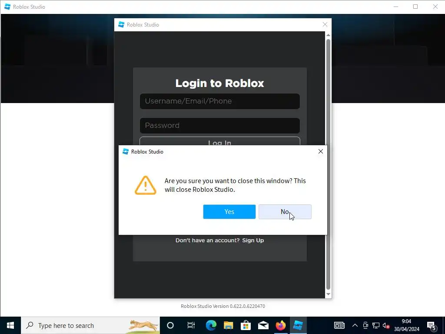Close the Roblox Studio login window
445x334 pixels.
[x=325, y=25]
